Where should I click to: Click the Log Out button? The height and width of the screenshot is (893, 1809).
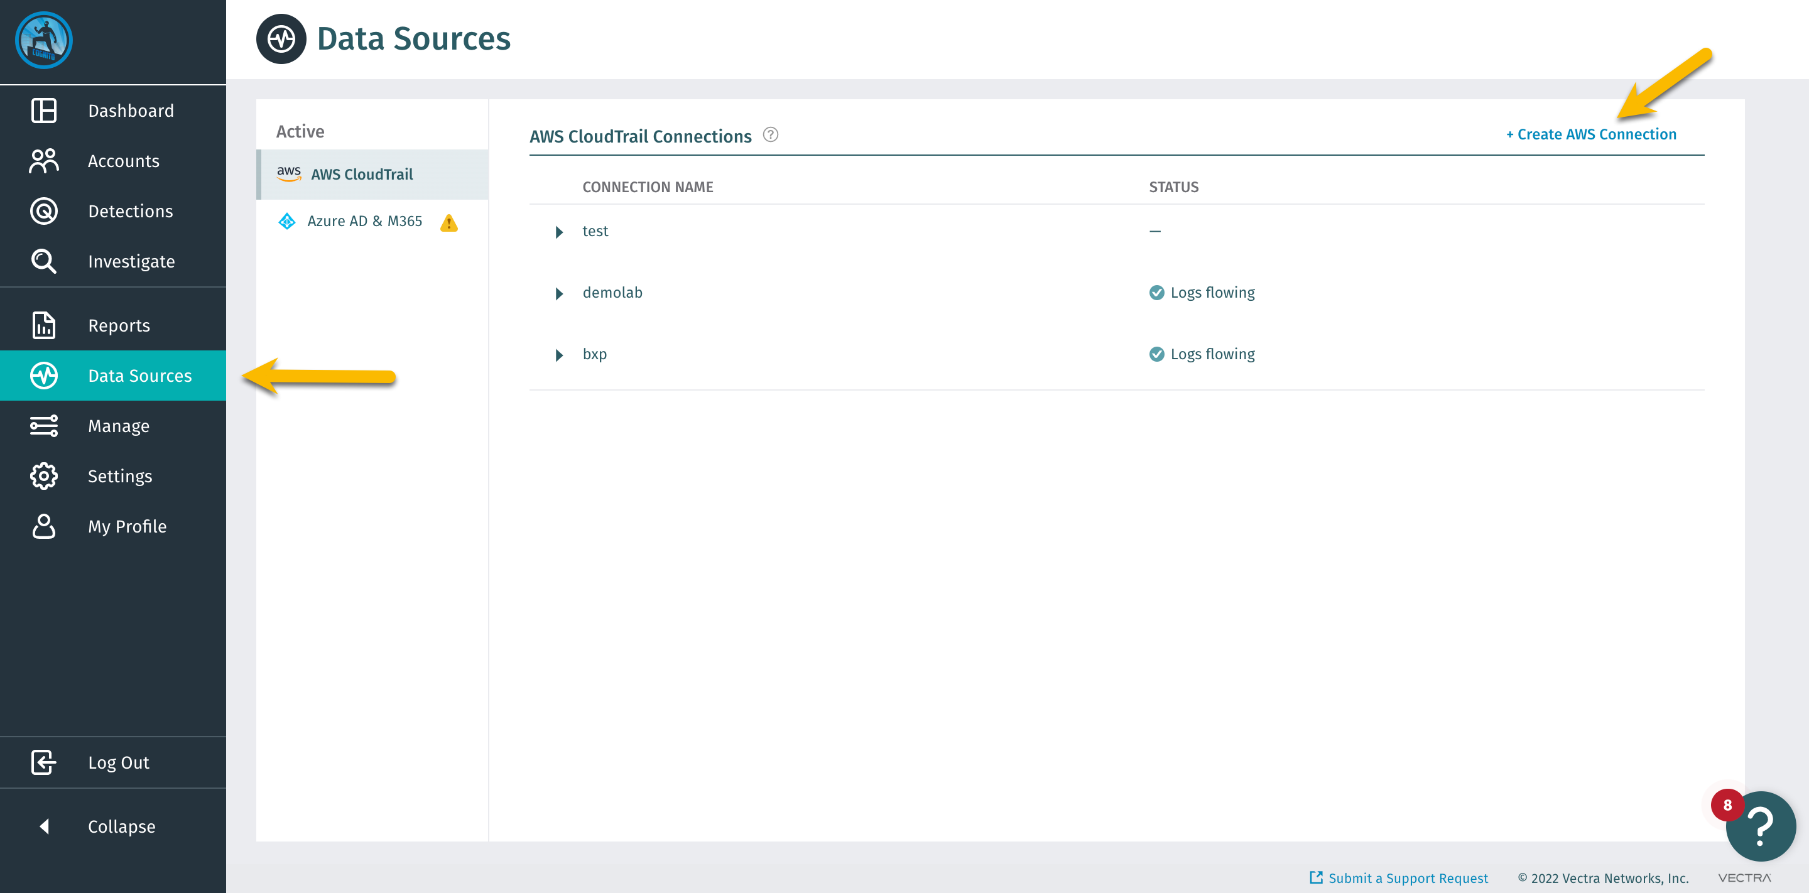point(118,762)
